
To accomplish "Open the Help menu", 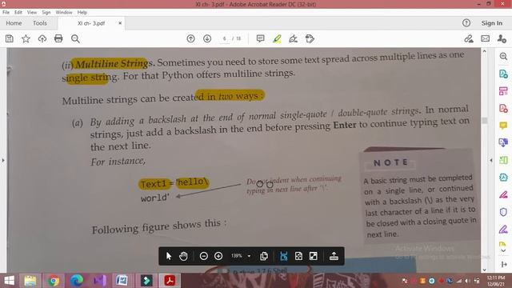I will (82, 12).
